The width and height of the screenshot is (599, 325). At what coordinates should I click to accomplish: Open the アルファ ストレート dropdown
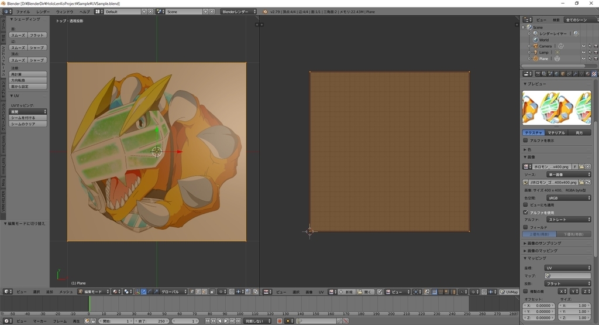click(569, 220)
